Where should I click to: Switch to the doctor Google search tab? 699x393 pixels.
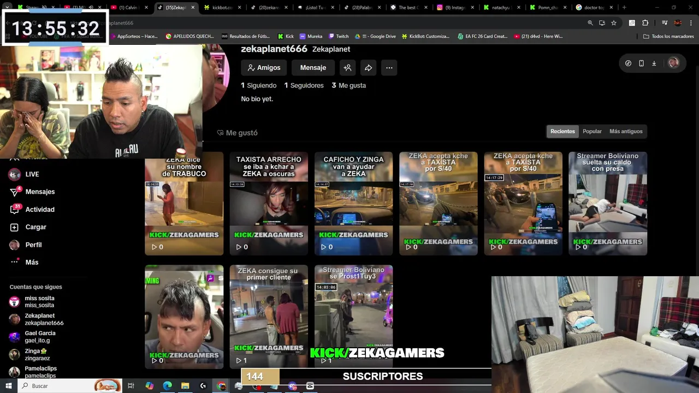tap(594, 8)
